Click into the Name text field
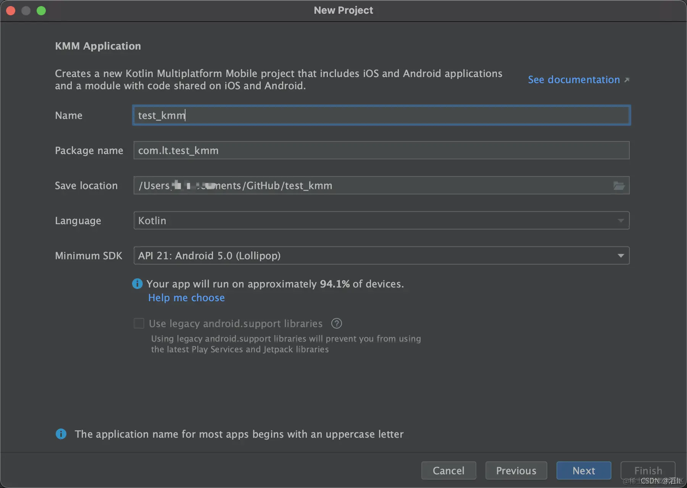 (x=382, y=116)
